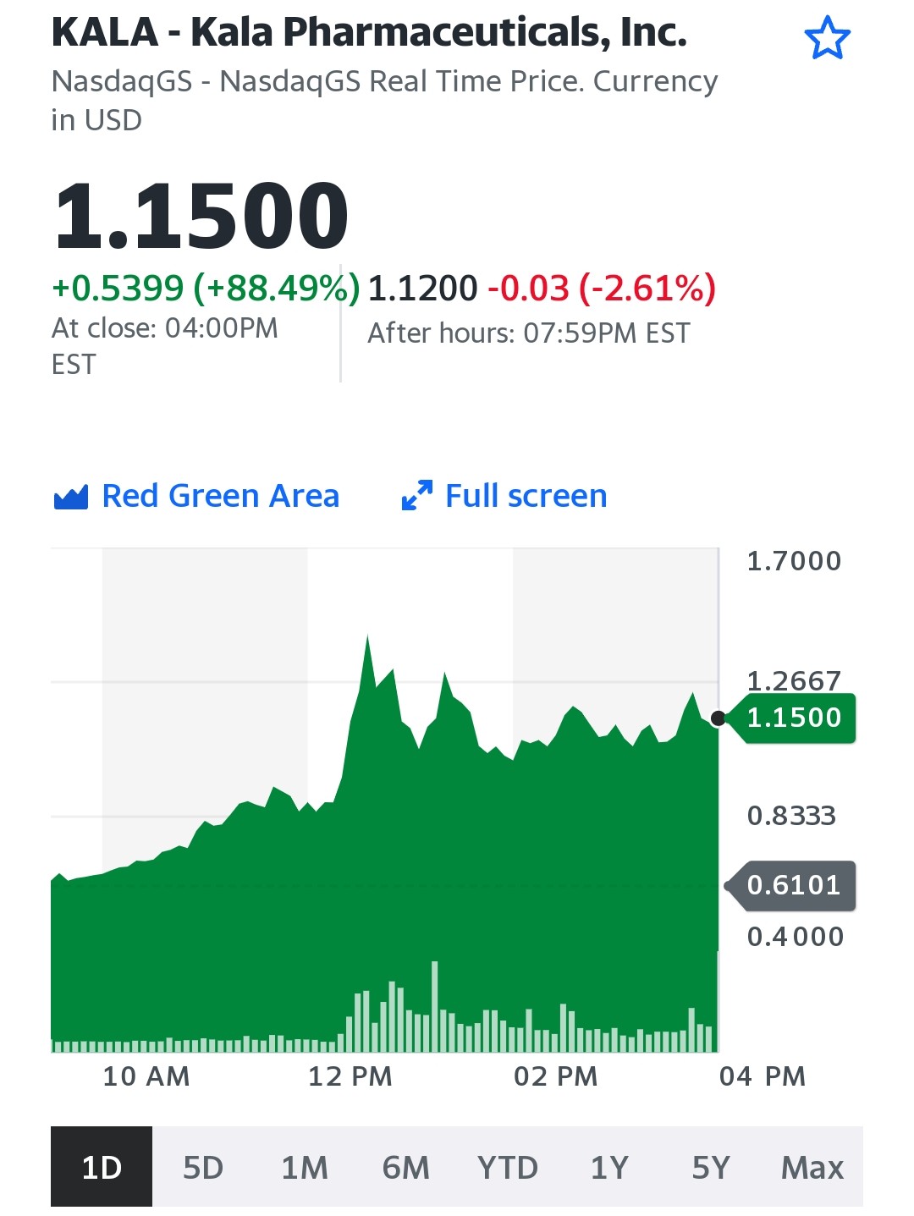Viewport: 914px width, 1216px height.
Task: Select the 1D time range tab
Action: tap(102, 1167)
